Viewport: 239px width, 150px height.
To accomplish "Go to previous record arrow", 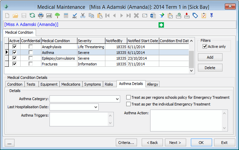I will (x=114, y=16).
